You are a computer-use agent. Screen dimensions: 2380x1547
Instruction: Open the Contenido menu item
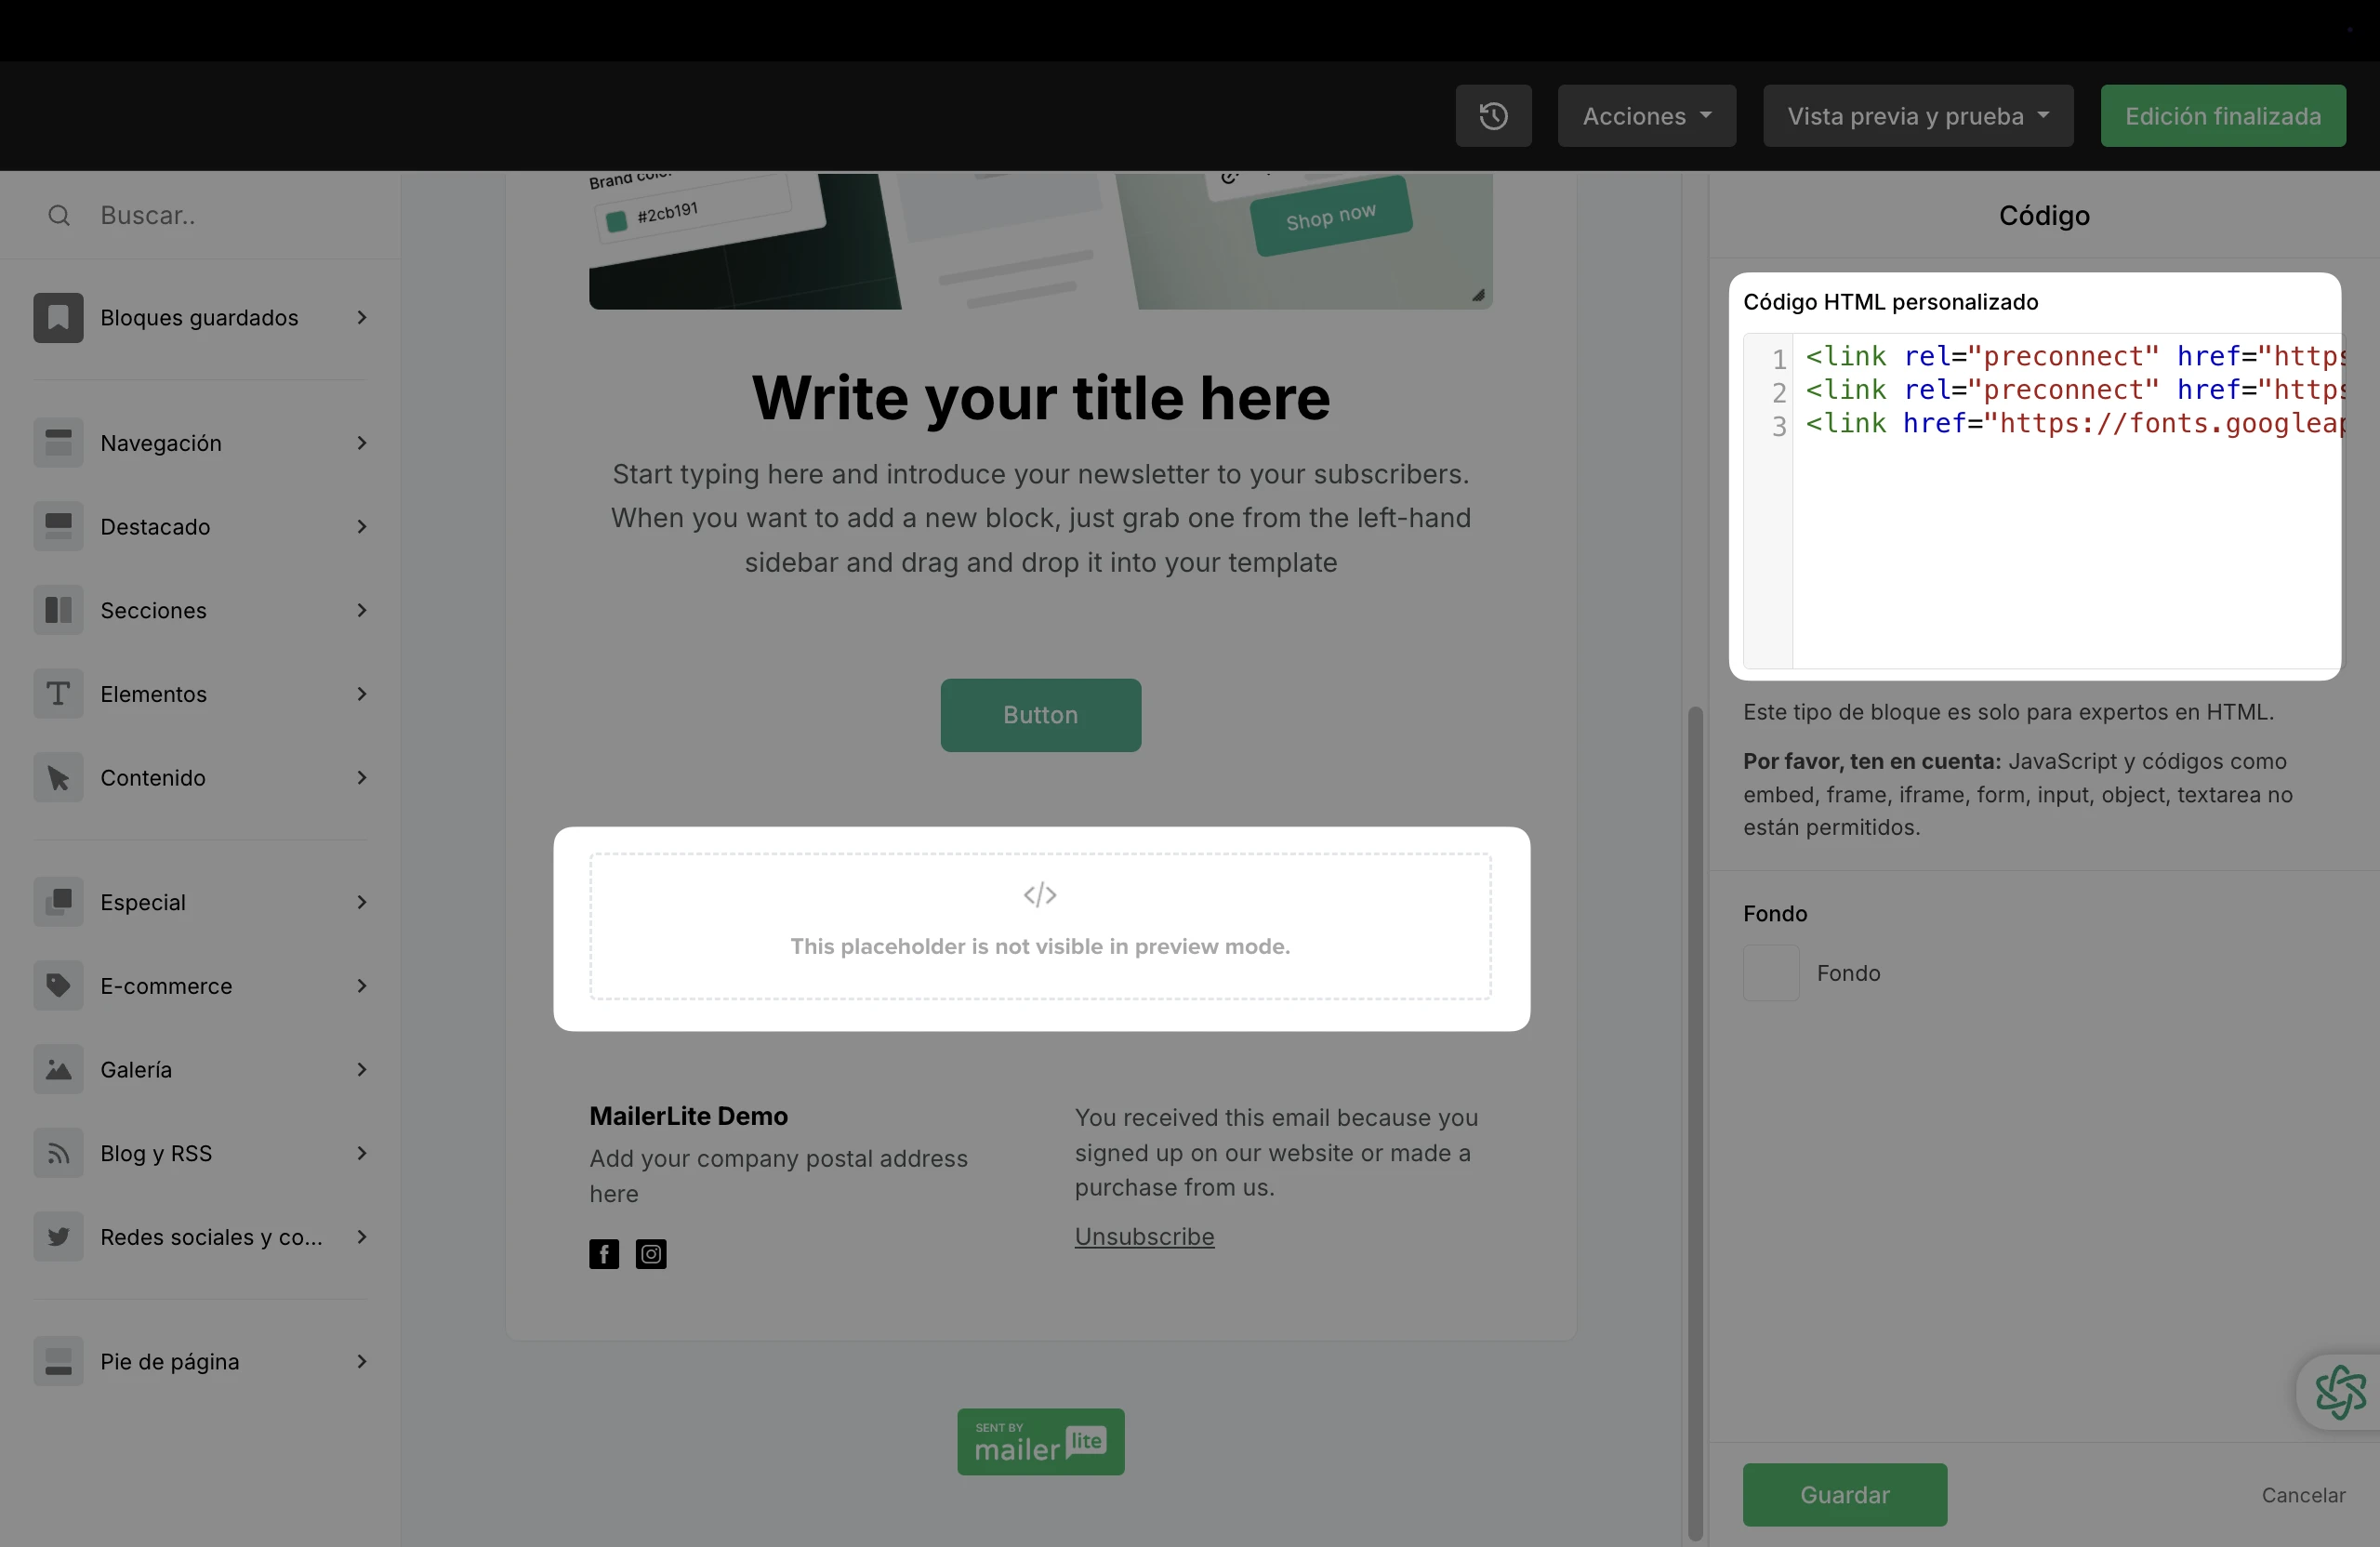click(x=200, y=778)
